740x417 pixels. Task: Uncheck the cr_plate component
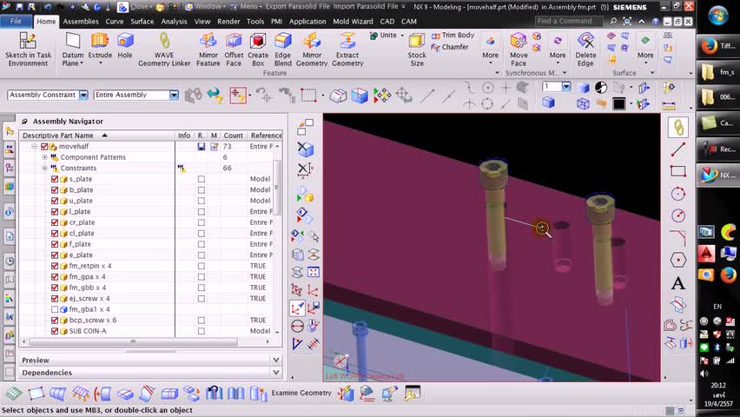tap(55, 222)
